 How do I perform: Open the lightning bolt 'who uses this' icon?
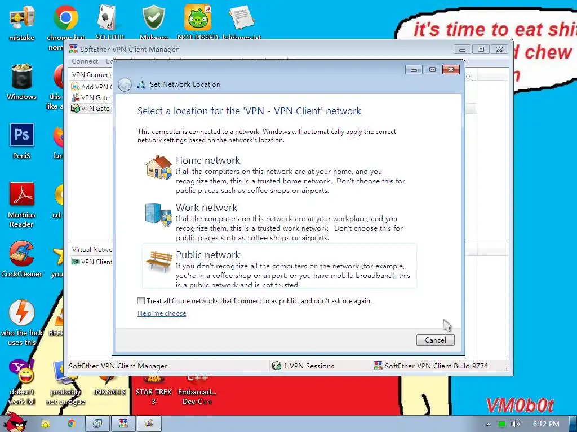click(x=22, y=312)
